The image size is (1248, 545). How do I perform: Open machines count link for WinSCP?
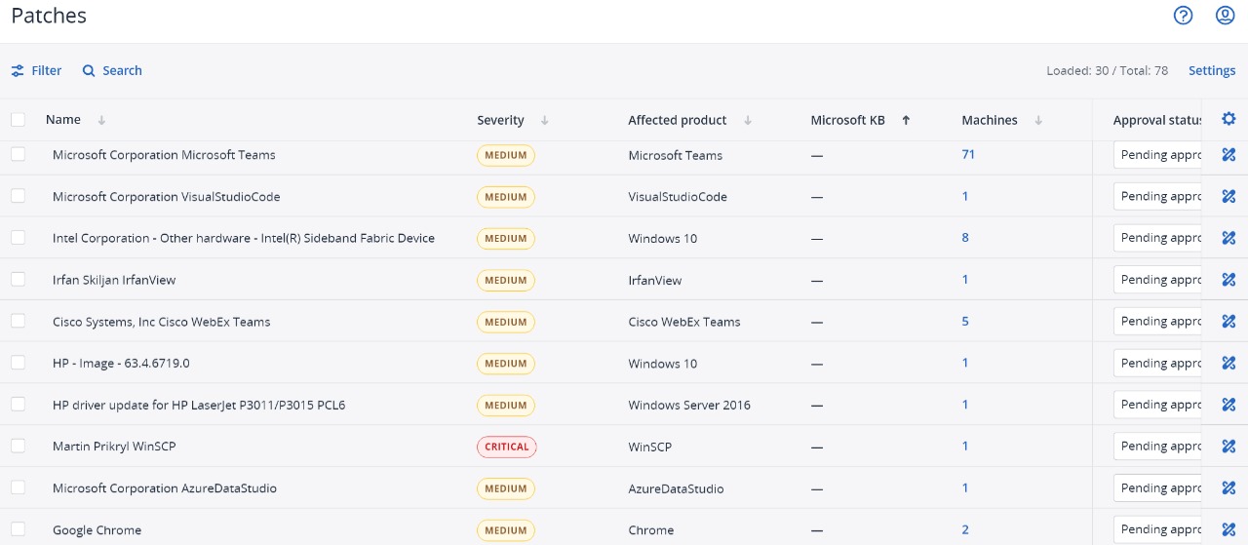pyautogui.click(x=965, y=446)
